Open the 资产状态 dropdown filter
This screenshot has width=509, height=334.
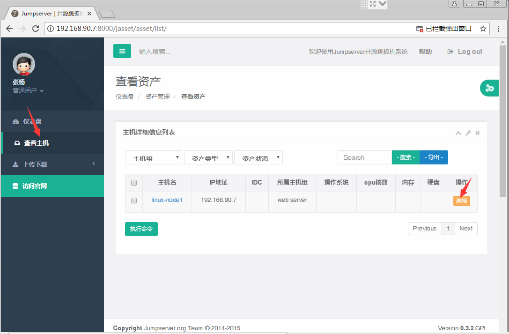click(258, 158)
